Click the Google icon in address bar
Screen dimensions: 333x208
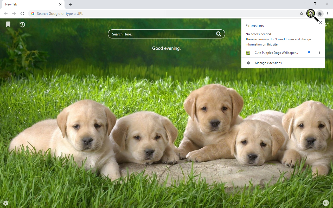point(33,14)
